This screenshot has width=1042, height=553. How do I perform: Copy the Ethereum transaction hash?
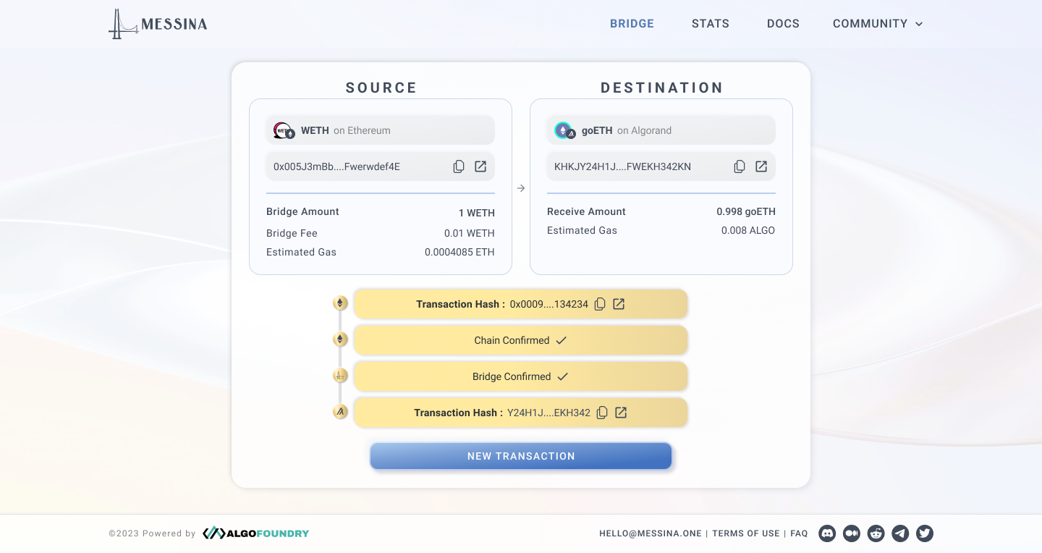pyautogui.click(x=600, y=304)
